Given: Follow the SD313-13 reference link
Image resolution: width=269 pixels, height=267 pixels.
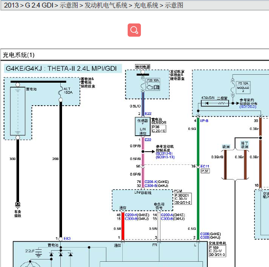Looking at the screenshot, I should [x=165, y=157].
